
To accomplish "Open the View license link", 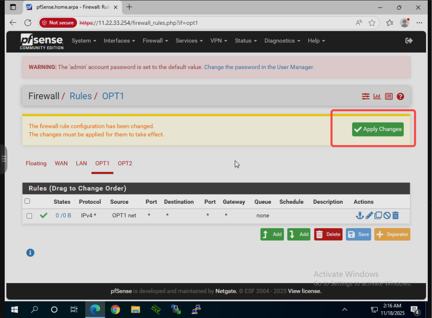I will [305, 291].
